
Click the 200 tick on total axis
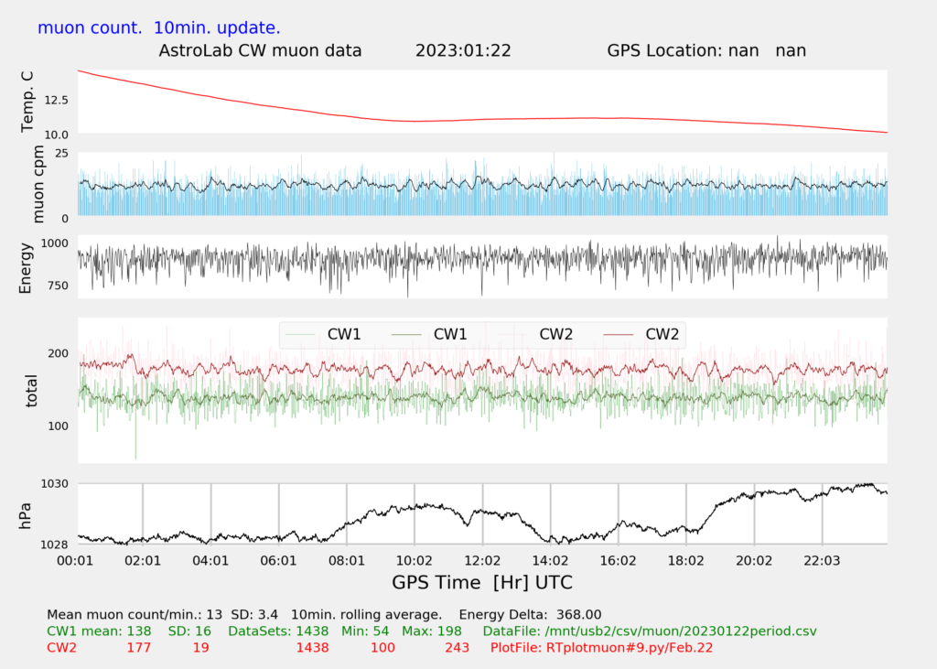pyautogui.click(x=58, y=353)
